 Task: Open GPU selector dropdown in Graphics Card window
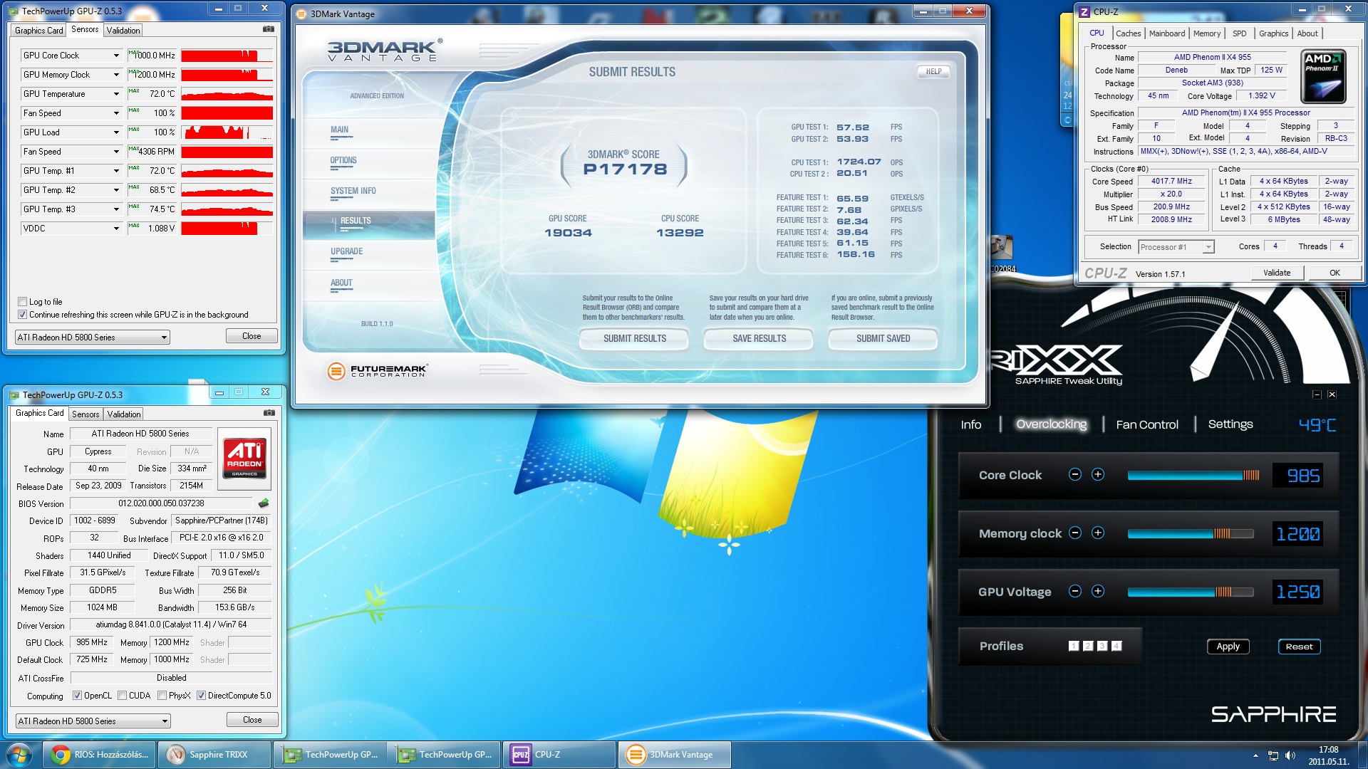[x=93, y=721]
